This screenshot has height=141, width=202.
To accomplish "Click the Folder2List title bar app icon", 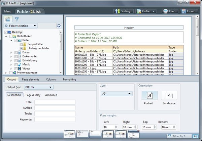I will point(3,3).
